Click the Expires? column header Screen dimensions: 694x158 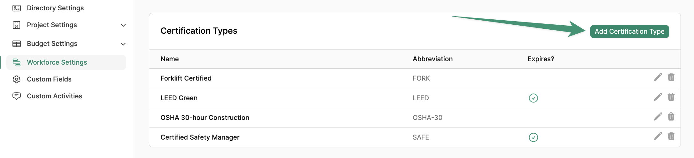click(541, 59)
